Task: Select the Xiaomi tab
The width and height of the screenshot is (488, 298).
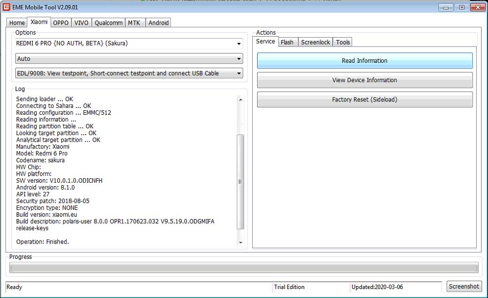Action: [x=39, y=22]
